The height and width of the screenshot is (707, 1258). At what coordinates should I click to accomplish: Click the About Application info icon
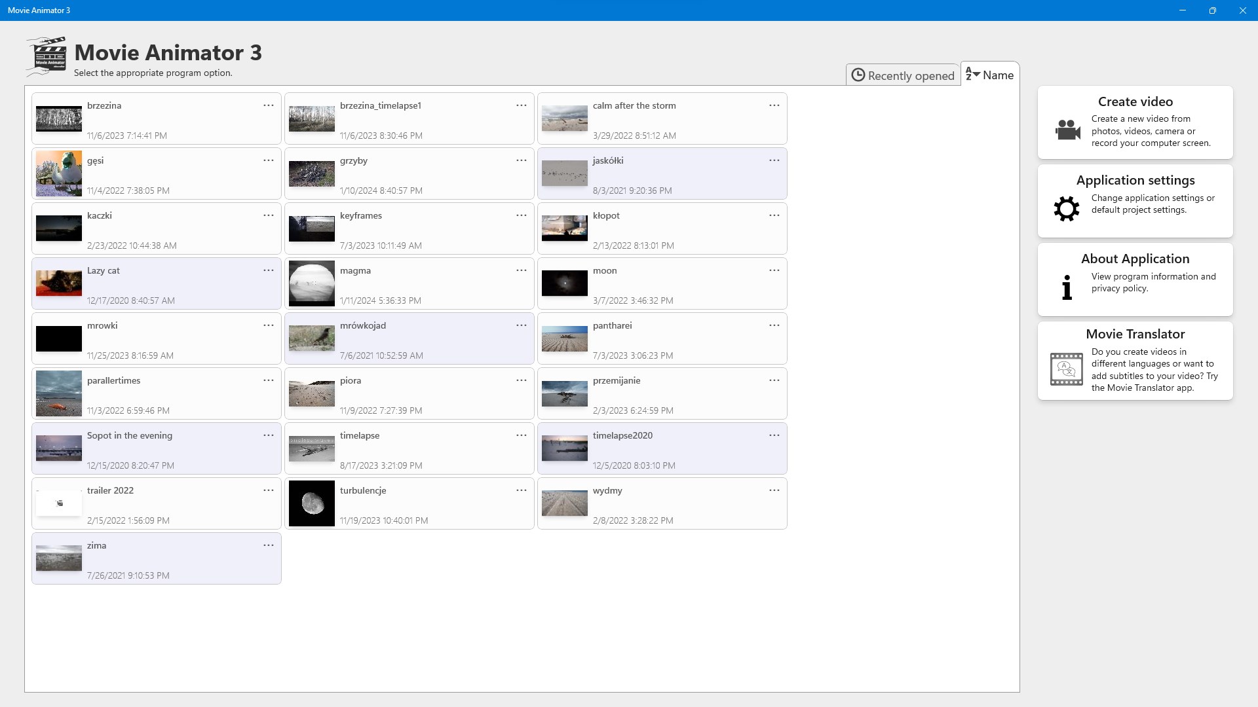pyautogui.click(x=1066, y=286)
